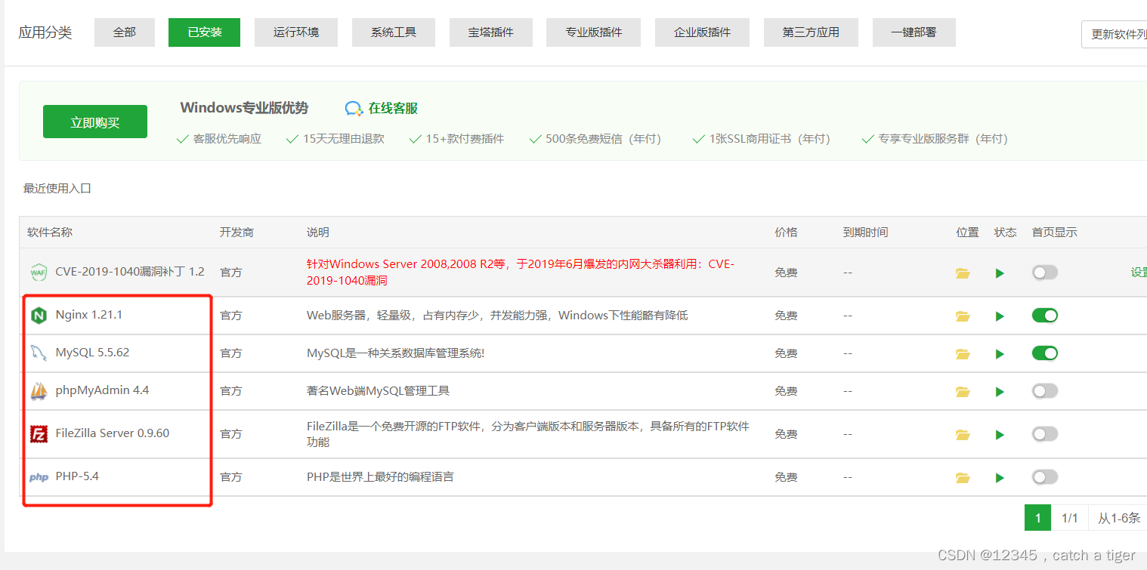The width and height of the screenshot is (1147, 570).
Task: Go to page 1 in pagination
Action: tap(1038, 518)
